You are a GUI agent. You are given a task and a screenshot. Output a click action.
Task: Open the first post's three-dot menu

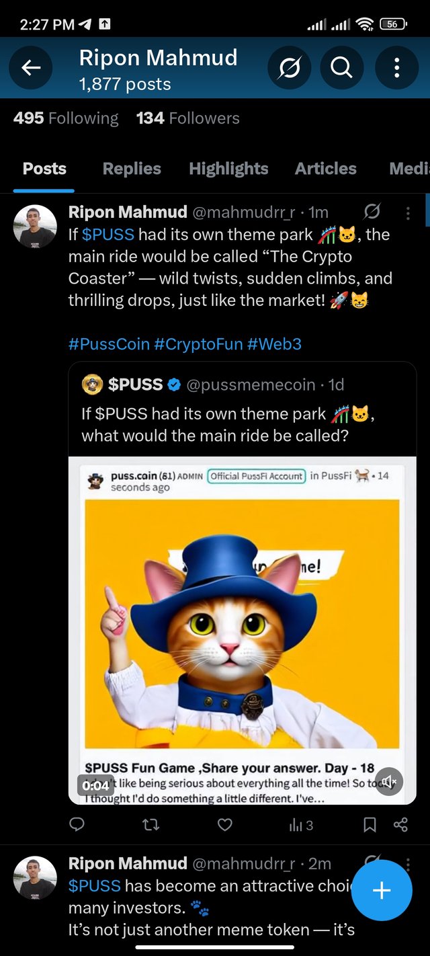pos(408,213)
